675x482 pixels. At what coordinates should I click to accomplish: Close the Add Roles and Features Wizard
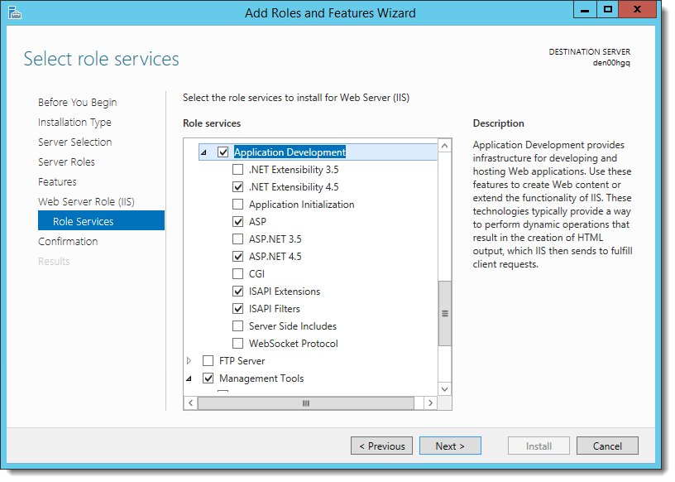[x=637, y=9]
